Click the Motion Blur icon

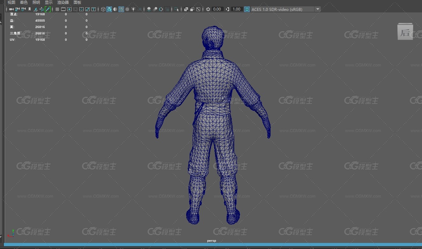click(x=155, y=9)
